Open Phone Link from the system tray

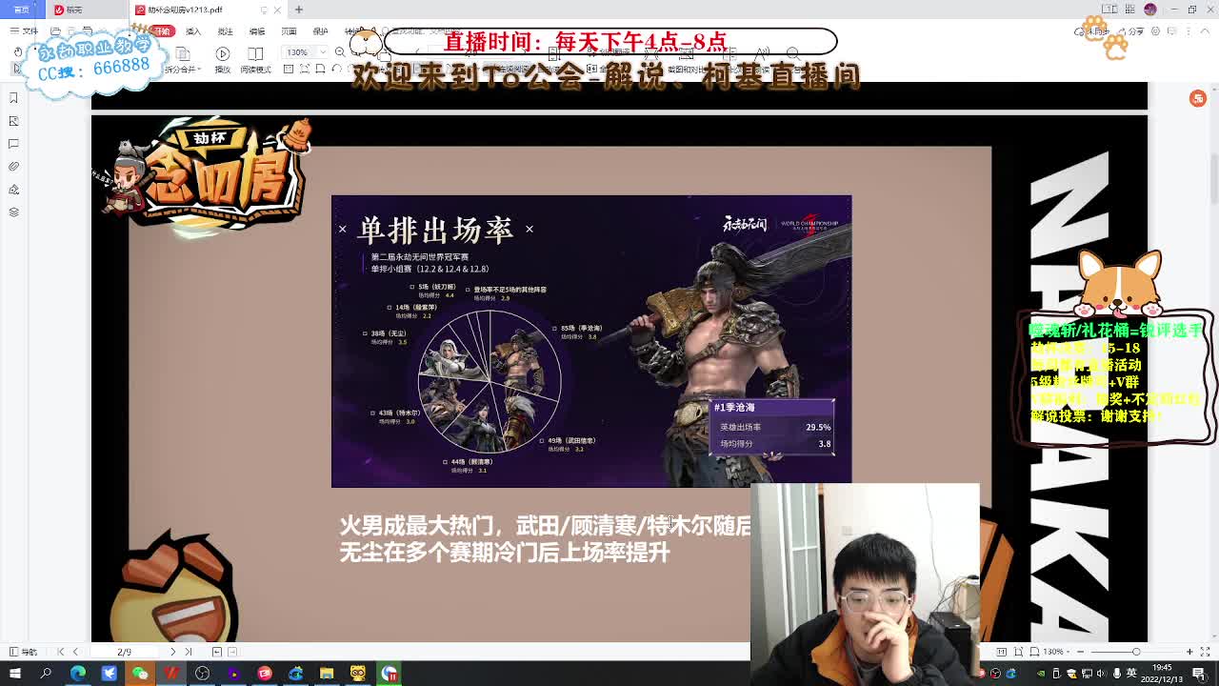(x=1056, y=674)
